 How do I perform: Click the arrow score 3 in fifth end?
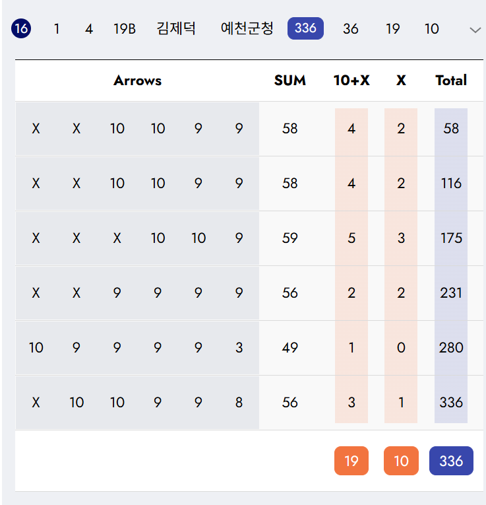click(x=239, y=348)
